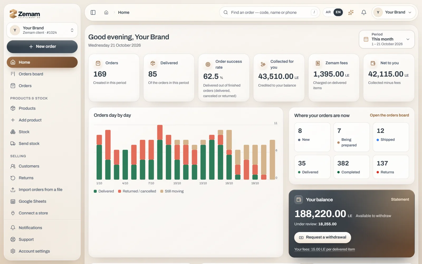Open the 137 Returns status tile
Image resolution: width=422 pixels, height=264 pixels.
391,167
